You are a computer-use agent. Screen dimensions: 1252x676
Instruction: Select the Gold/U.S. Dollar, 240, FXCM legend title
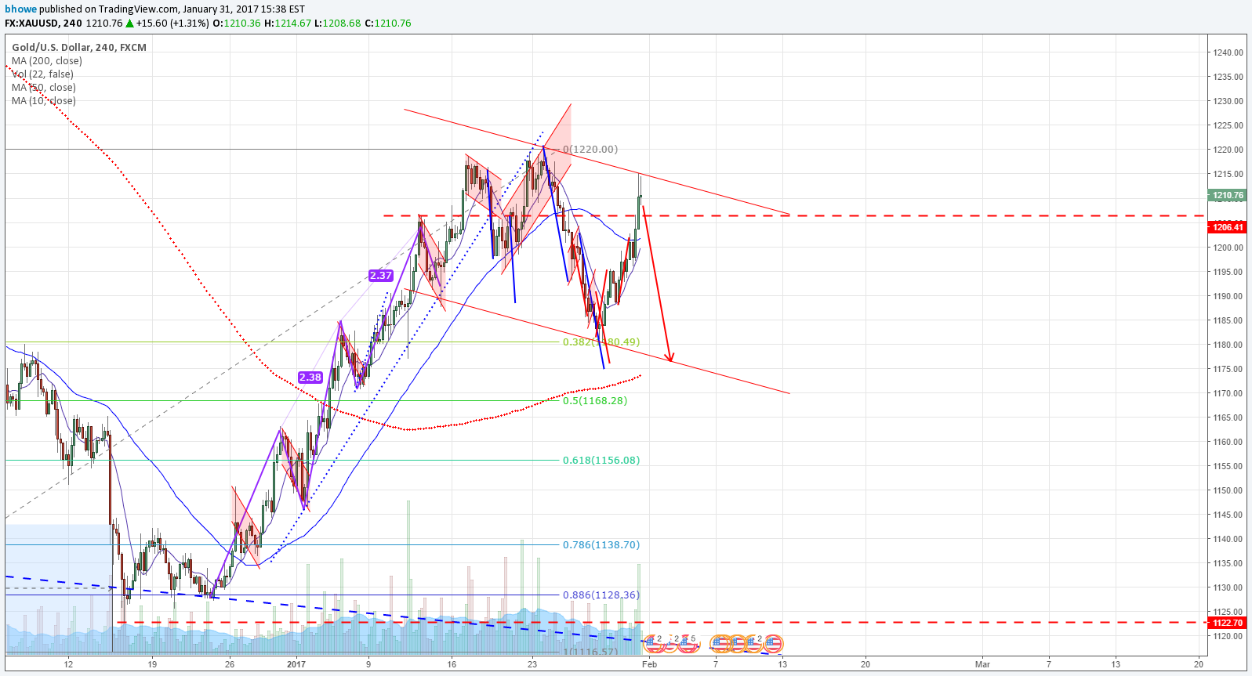click(x=79, y=47)
